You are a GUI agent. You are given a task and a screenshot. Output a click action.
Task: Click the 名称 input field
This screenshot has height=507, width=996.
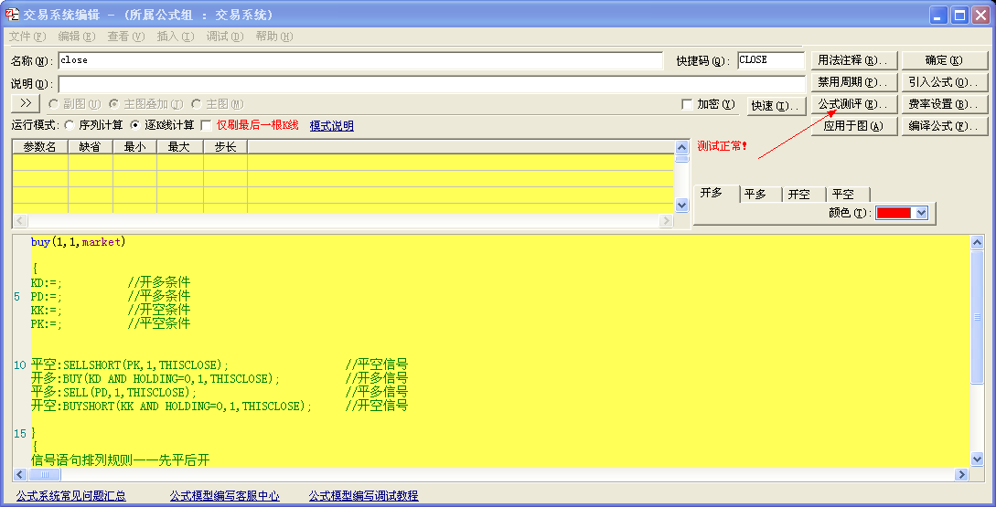click(x=360, y=60)
